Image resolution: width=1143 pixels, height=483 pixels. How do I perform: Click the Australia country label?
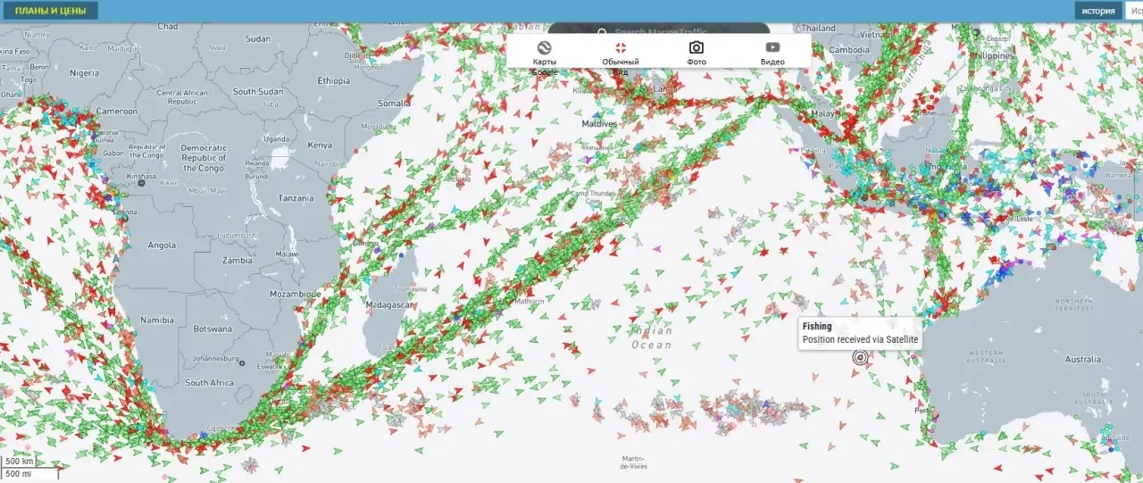pyautogui.click(x=1082, y=360)
